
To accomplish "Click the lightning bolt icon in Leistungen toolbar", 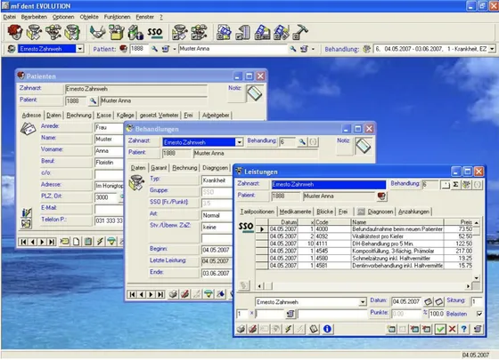I will 289,329.
